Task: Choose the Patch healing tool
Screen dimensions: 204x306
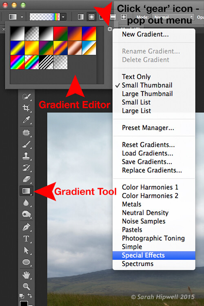Action: coord(26,133)
